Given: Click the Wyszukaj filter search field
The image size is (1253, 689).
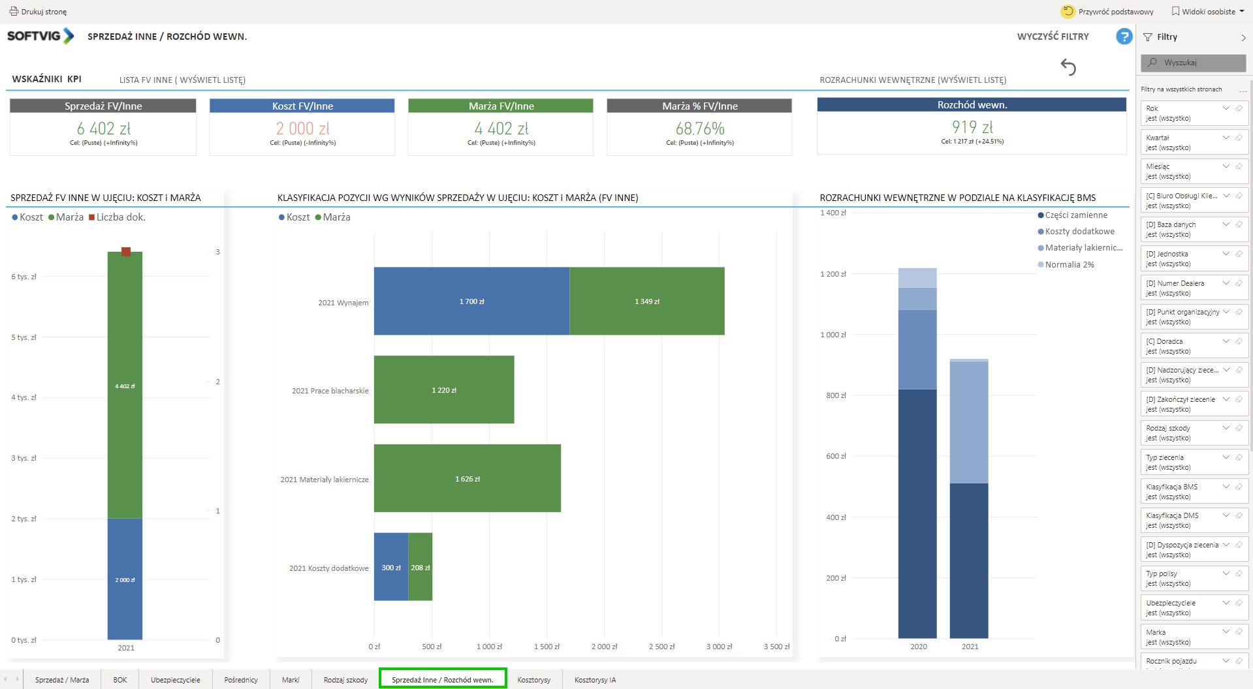Looking at the screenshot, I should [1193, 63].
